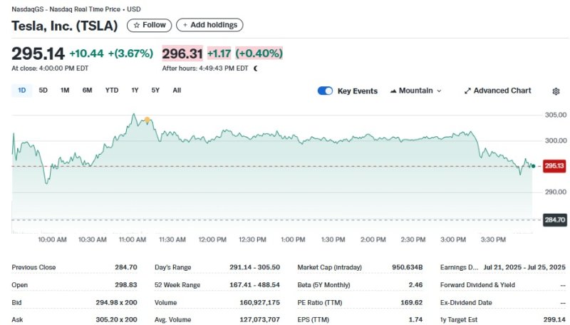Click the 295.13 red price label
This screenshot has height=325, width=570.
point(554,166)
